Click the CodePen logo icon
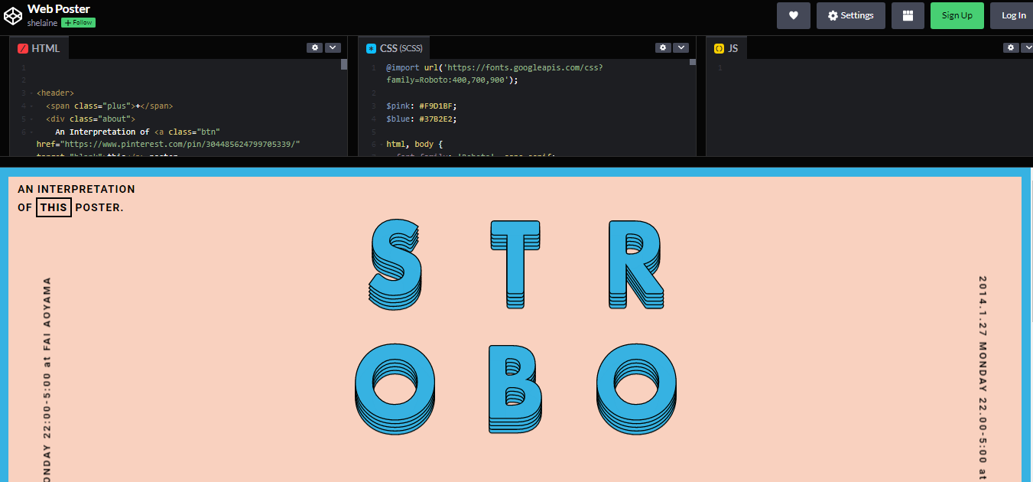This screenshot has width=1033, height=482. click(13, 15)
